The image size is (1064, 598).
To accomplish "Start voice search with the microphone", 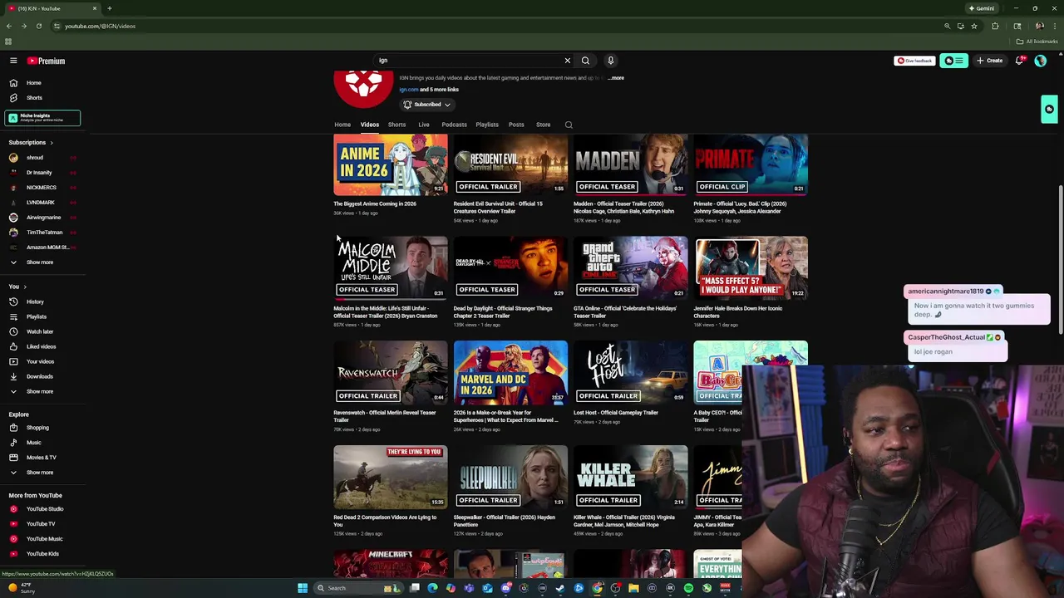I will [610, 61].
